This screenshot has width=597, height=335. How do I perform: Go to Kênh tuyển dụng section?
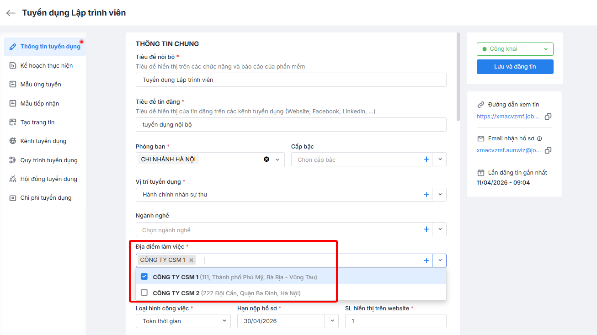click(x=43, y=141)
